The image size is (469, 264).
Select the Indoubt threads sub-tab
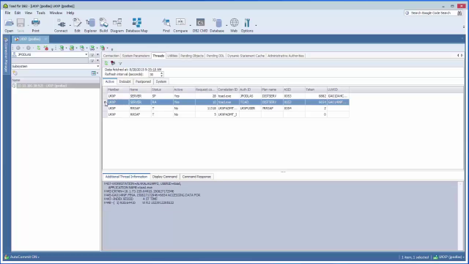point(125,81)
